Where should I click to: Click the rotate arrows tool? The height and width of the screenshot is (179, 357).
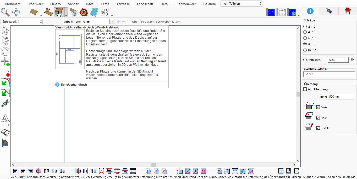coord(5,51)
